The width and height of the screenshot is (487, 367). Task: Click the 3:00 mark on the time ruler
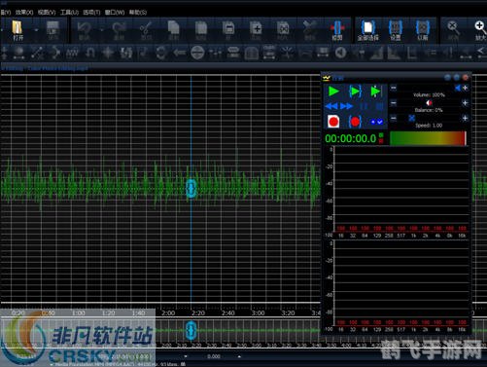[258, 313]
